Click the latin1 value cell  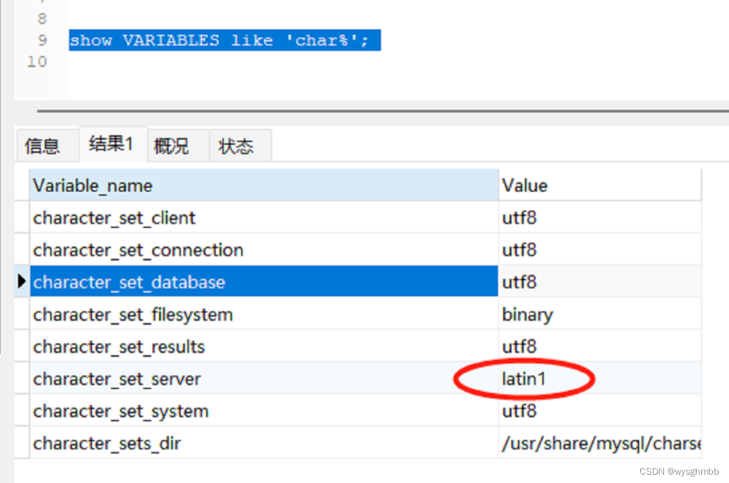(600, 378)
